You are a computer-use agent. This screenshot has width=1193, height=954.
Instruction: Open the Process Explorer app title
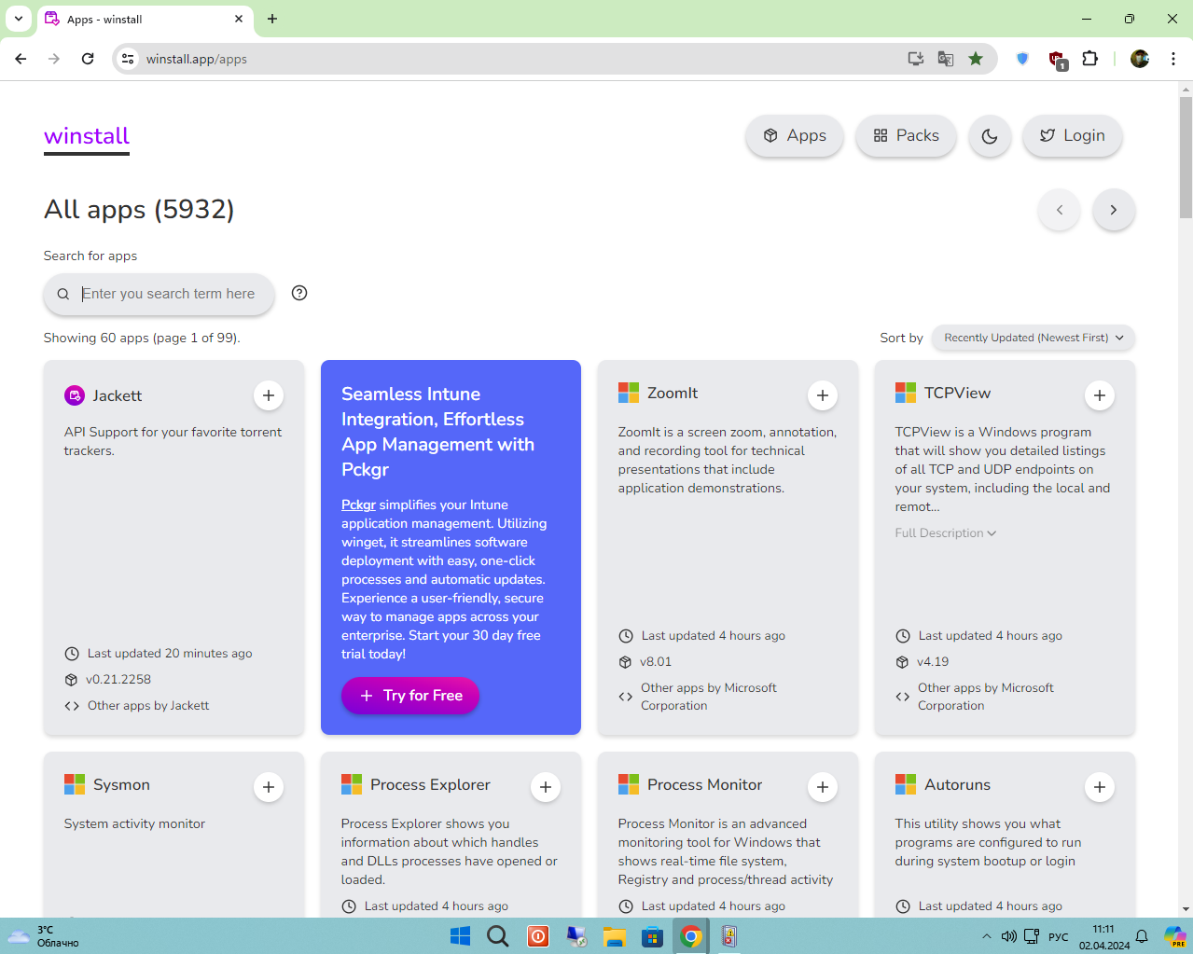pyautogui.click(x=430, y=785)
